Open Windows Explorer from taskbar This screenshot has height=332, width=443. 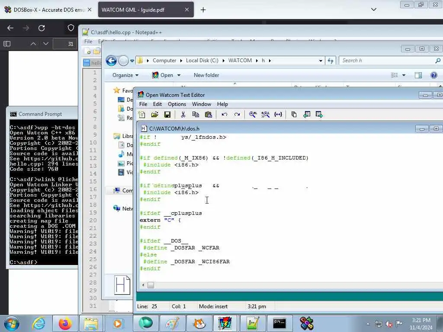click(91, 323)
